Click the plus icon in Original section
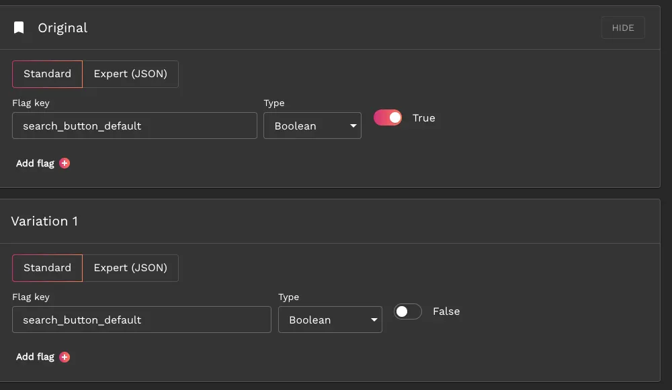The image size is (672, 390). [65, 163]
